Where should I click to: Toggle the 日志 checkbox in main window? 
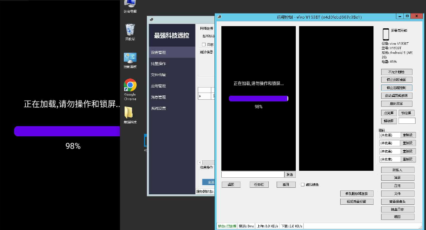[x=204, y=44]
